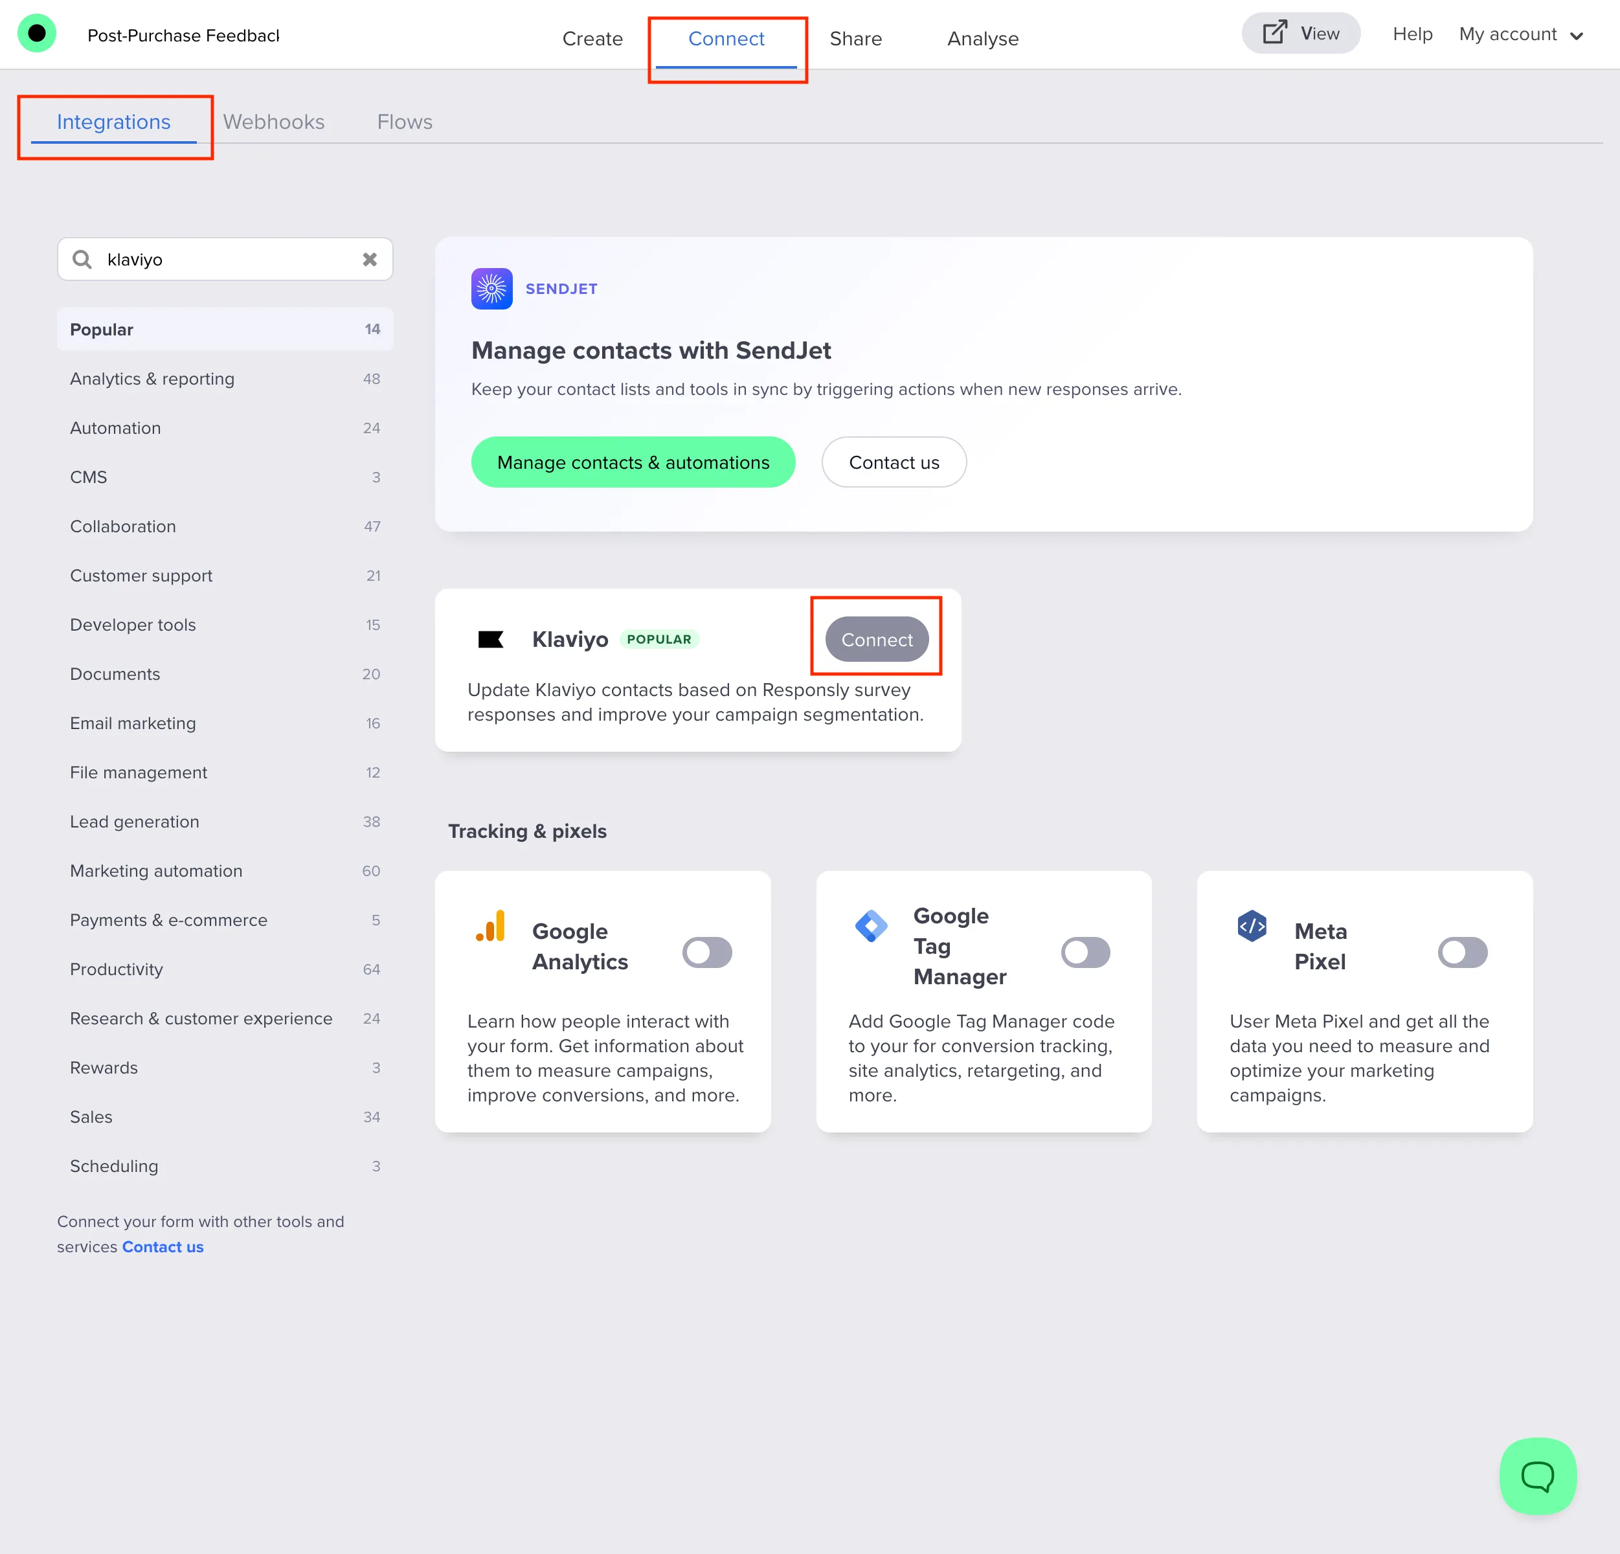Expand the My account dropdown
The height and width of the screenshot is (1554, 1620).
1521,35
